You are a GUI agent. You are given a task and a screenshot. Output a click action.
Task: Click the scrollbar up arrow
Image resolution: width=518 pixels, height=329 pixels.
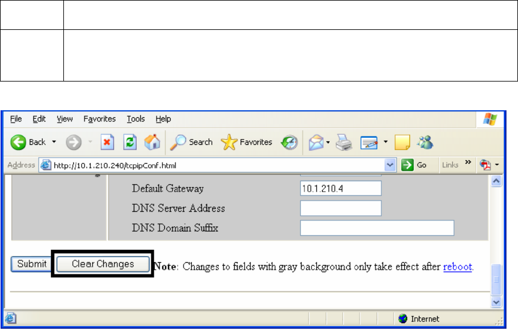coord(496,181)
